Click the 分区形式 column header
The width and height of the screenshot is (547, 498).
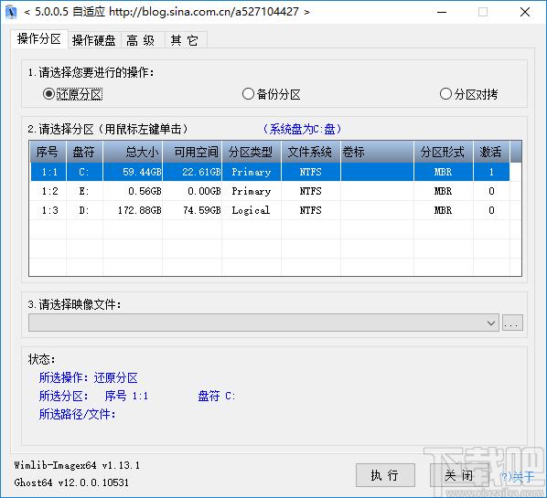click(x=444, y=152)
